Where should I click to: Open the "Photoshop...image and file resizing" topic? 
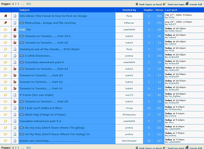click(x=50, y=23)
